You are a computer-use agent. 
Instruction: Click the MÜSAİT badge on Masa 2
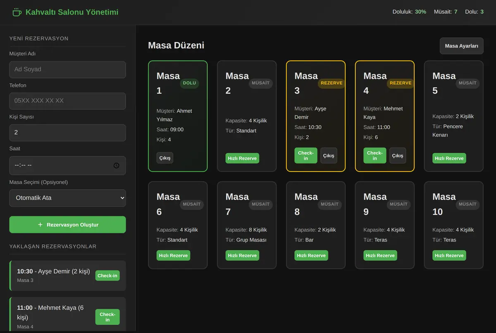tap(261, 83)
